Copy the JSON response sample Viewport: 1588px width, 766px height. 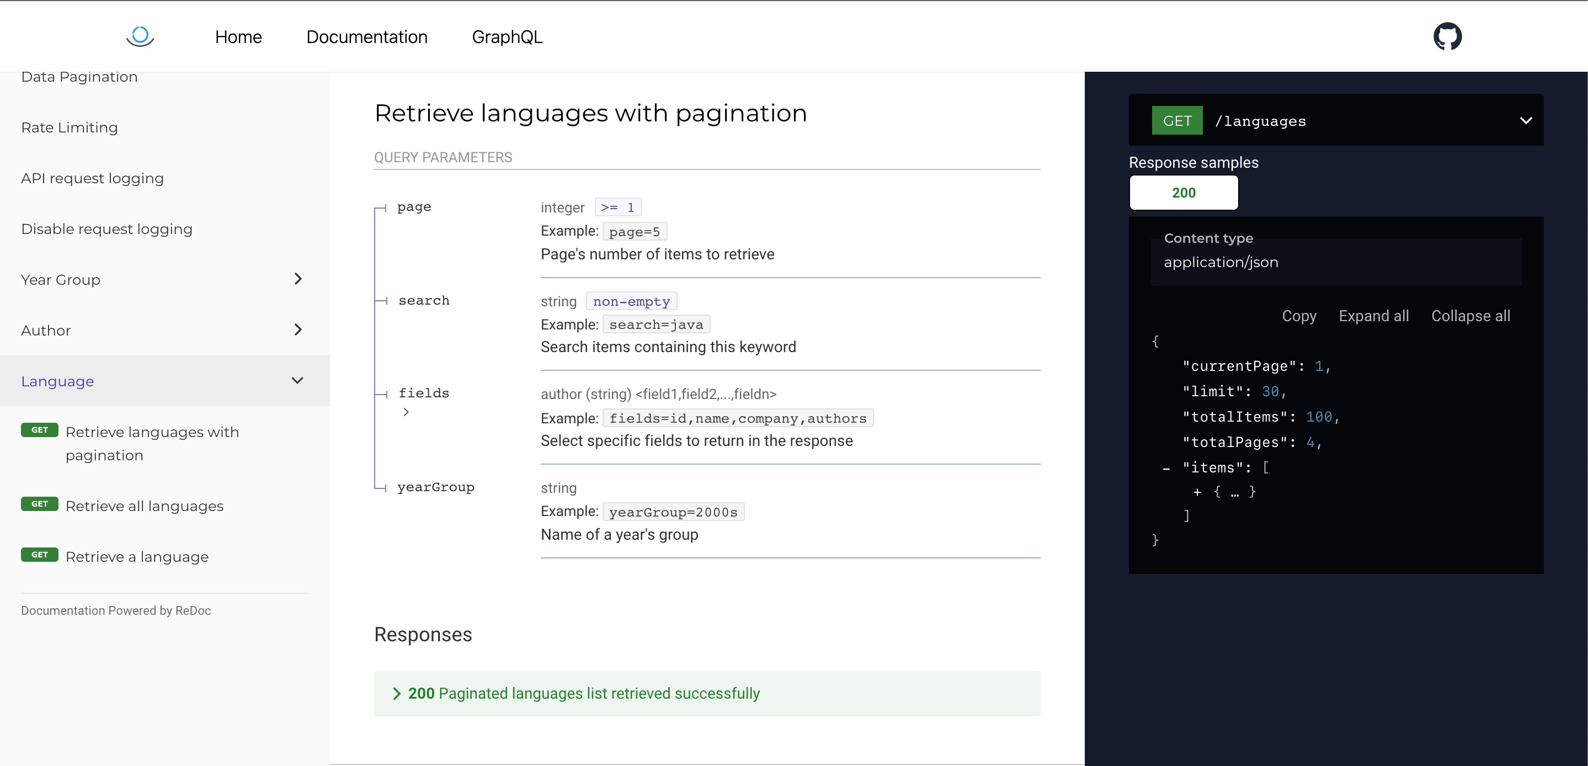[x=1298, y=316]
